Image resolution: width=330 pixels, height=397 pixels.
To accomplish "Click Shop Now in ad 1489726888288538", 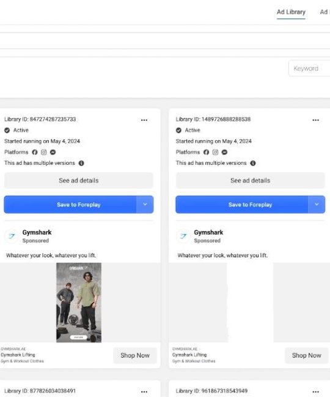I will pos(307,355).
